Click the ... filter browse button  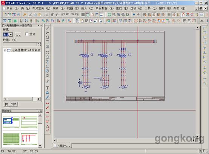coord(18,35)
